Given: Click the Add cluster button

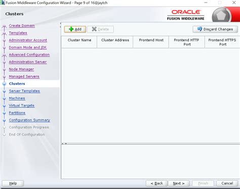Looking at the screenshot, I should tap(75, 29).
